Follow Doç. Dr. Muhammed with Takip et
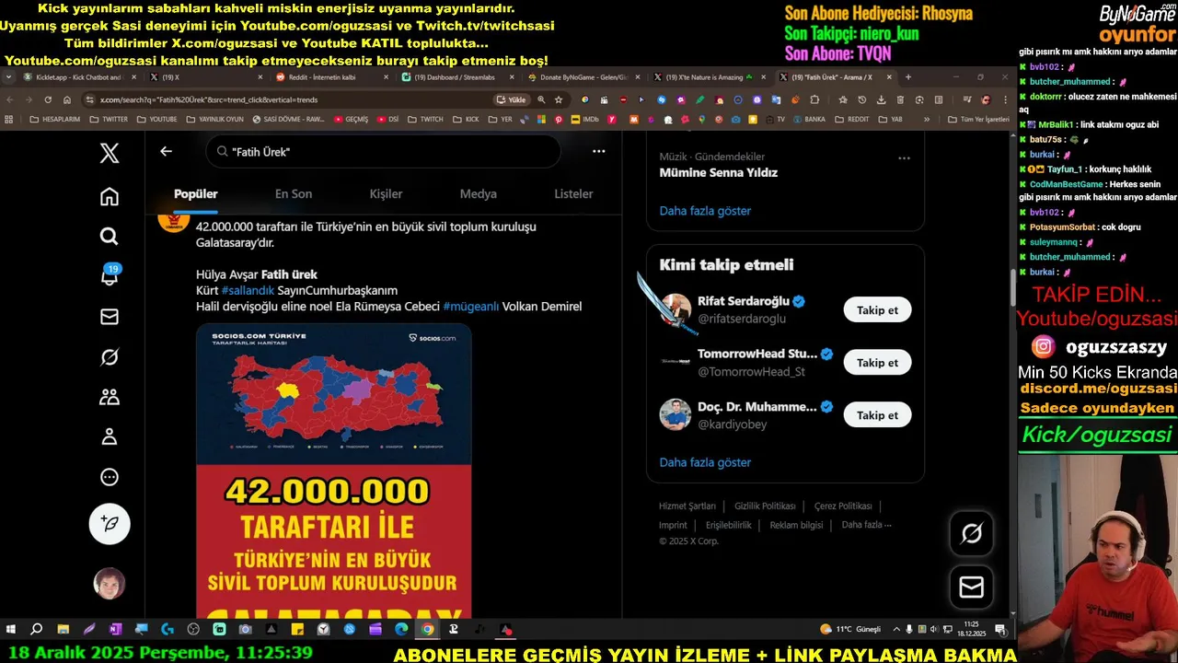The image size is (1178, 663). click(877, 415)
